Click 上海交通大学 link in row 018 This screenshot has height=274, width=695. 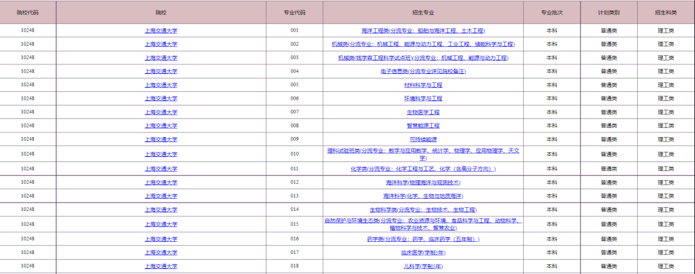161,266
